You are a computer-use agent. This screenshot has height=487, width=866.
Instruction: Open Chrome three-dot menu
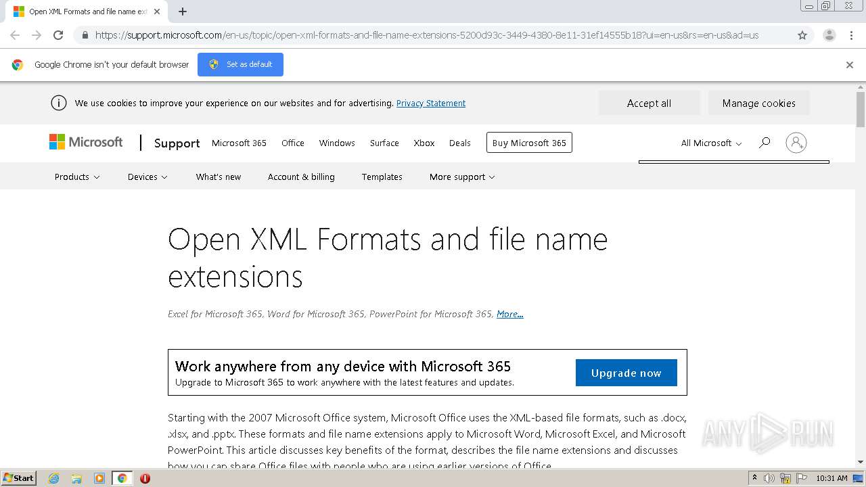pos(851,35)
